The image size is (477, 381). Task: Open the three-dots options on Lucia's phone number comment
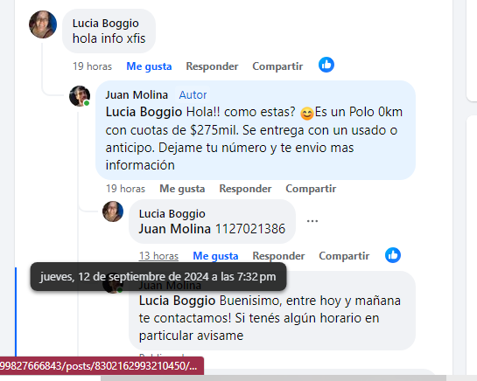point(312,221)
